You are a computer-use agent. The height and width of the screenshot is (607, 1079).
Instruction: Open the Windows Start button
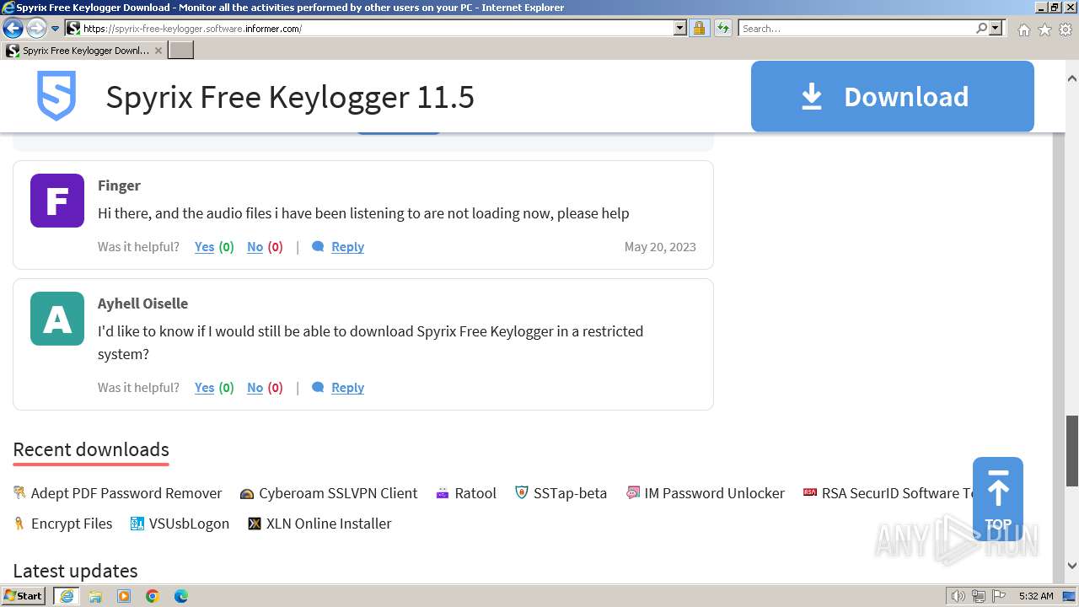click(x=24, y=596)
